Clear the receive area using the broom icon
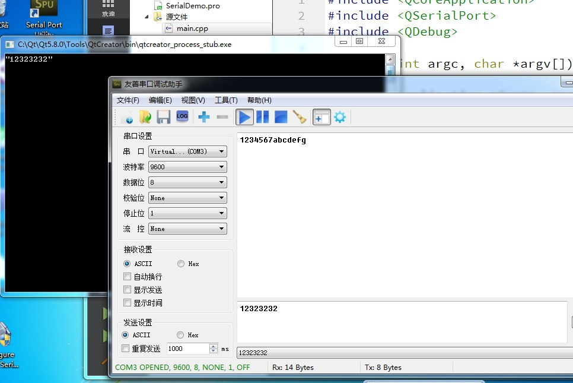 point(299,117)
